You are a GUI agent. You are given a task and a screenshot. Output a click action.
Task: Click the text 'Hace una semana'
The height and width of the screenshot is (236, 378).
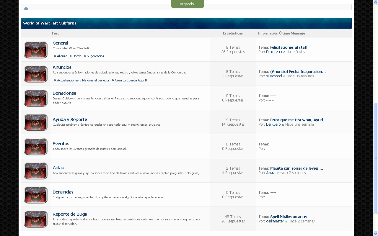click(299, 124)
